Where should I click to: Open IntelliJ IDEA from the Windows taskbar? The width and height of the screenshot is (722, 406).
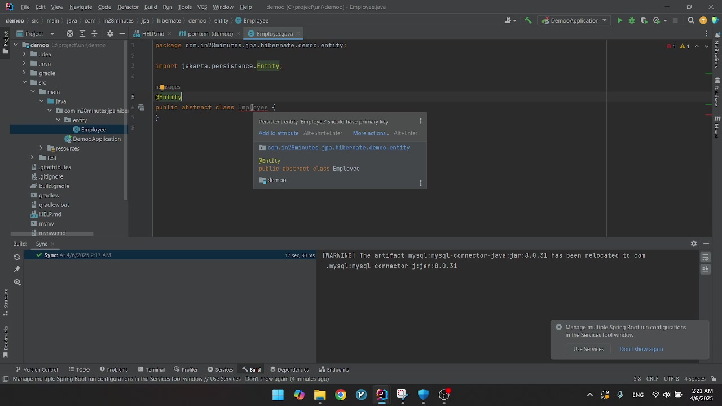[x=382, y=395]
